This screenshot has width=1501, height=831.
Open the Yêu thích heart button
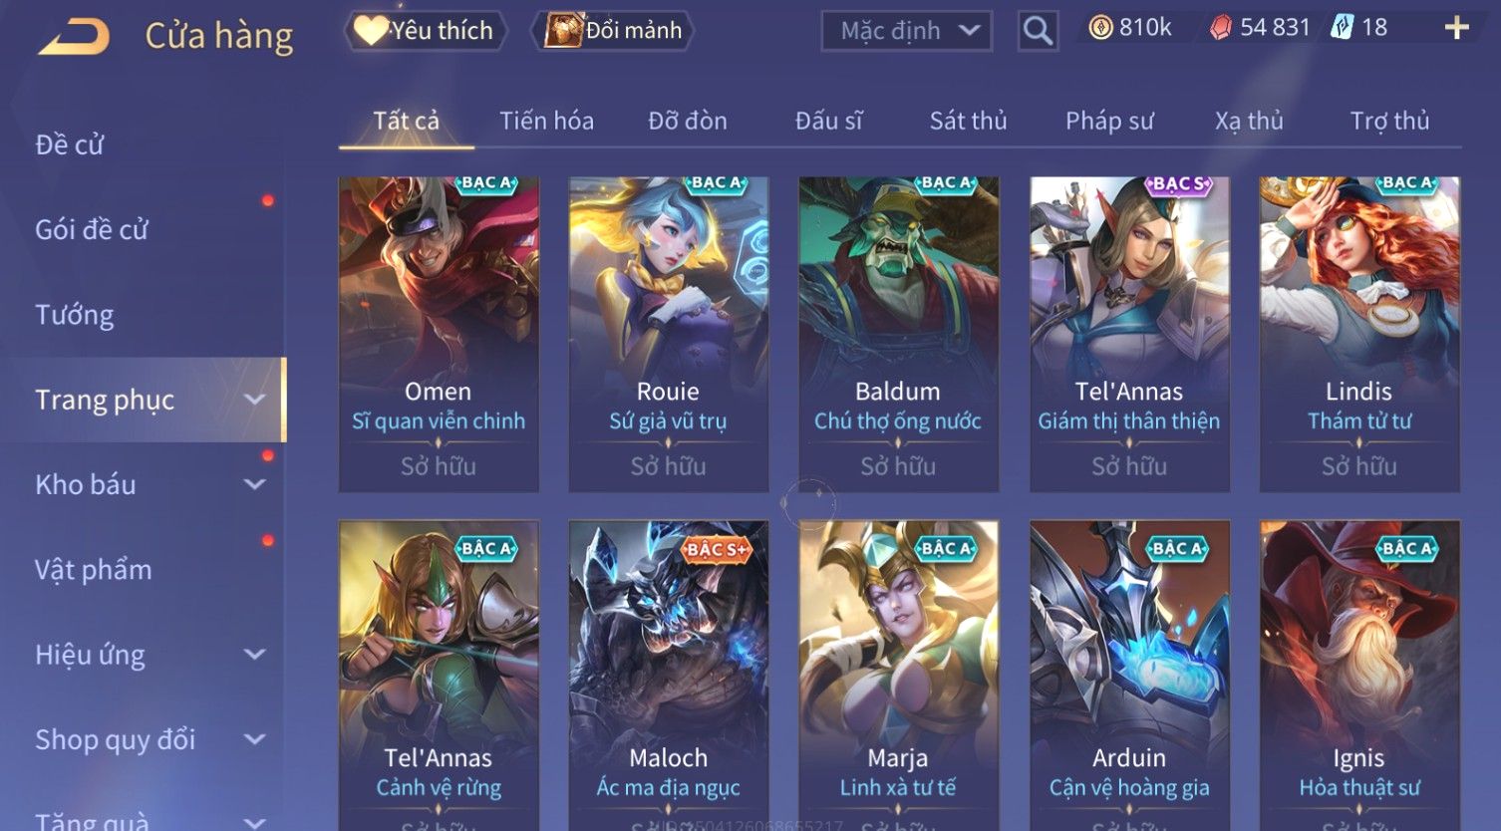(x=426, y=31)
